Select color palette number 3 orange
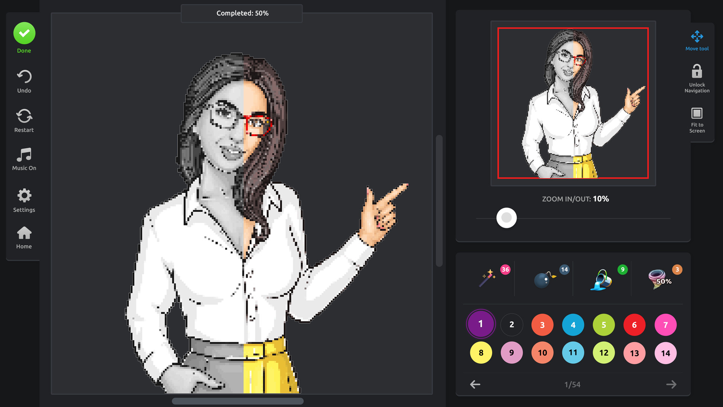This screenshot has height=407, width=723. 542,324
